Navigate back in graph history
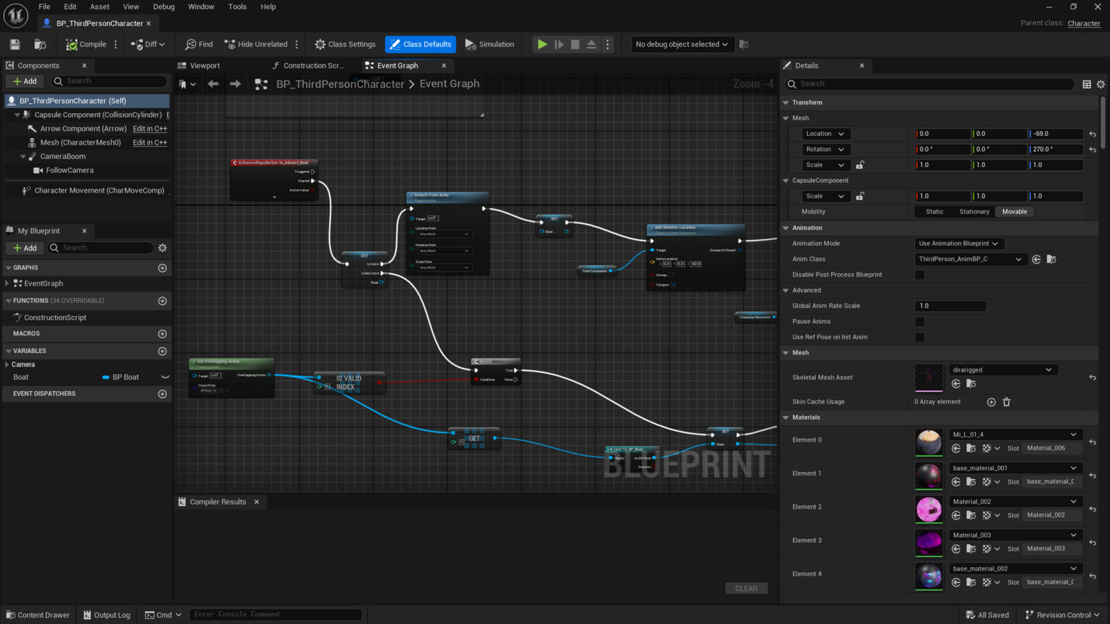 pos(213,84)
